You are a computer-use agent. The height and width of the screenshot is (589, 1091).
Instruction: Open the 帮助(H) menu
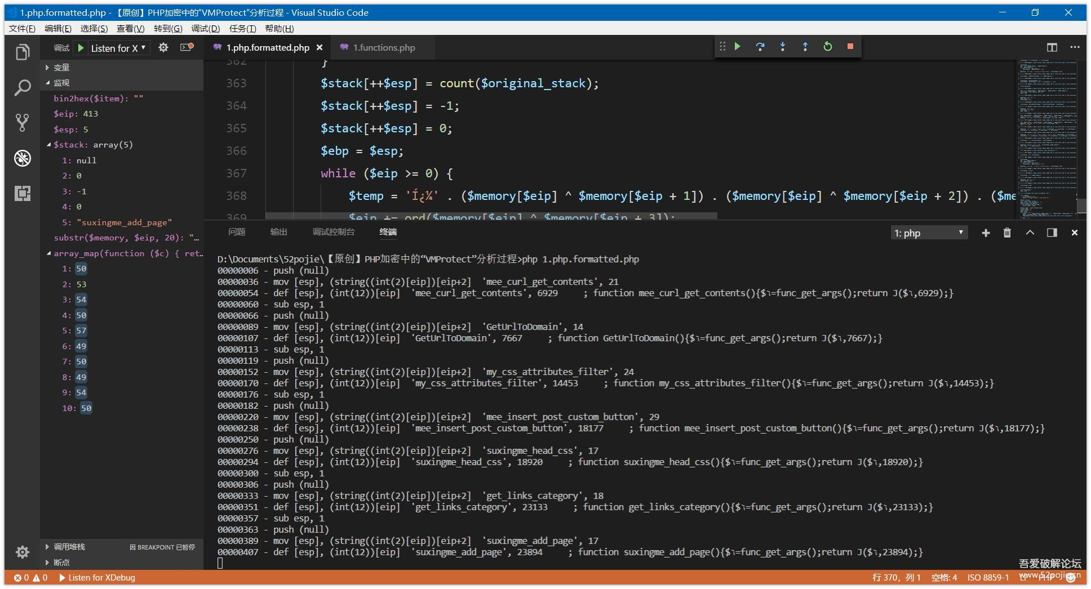tap(280, 29)
